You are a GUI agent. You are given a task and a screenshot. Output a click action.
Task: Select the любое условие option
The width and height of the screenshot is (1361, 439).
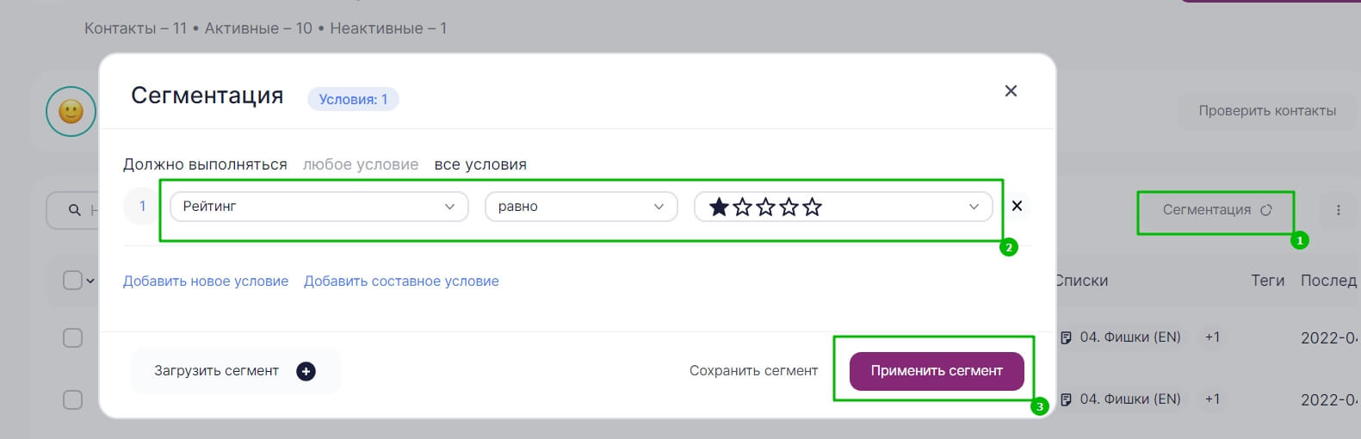(361, 164)
